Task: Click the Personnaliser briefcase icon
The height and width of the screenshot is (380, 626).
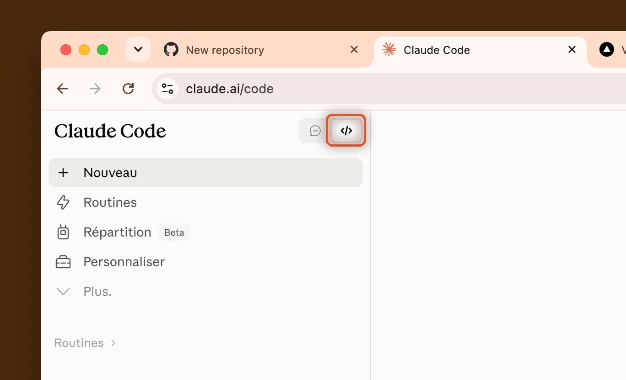Action: 63,262
